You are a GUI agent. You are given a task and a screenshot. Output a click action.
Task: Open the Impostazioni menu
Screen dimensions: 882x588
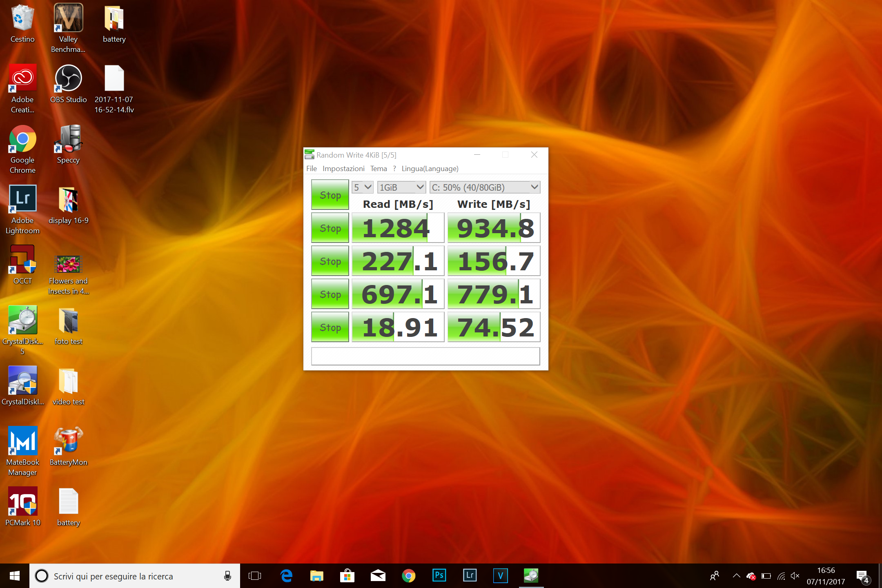343,168
